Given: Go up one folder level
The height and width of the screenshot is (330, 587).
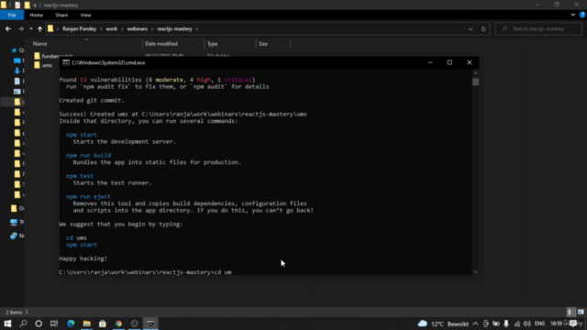Looking at the screenshot, I should [39, 28].
